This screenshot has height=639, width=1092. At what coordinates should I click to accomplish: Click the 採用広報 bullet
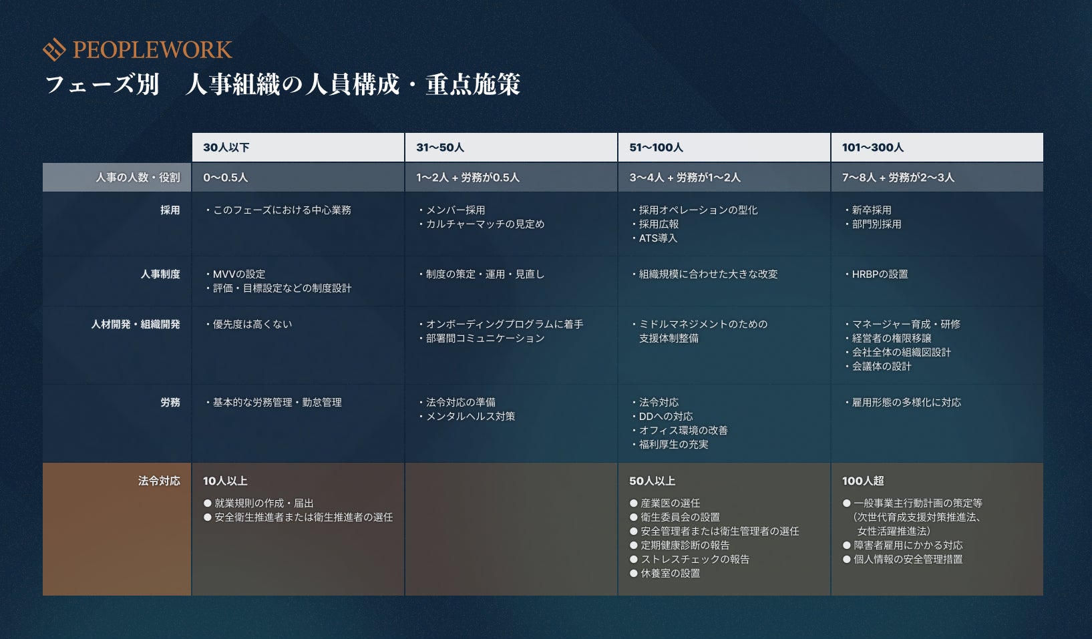click(654, 224)
